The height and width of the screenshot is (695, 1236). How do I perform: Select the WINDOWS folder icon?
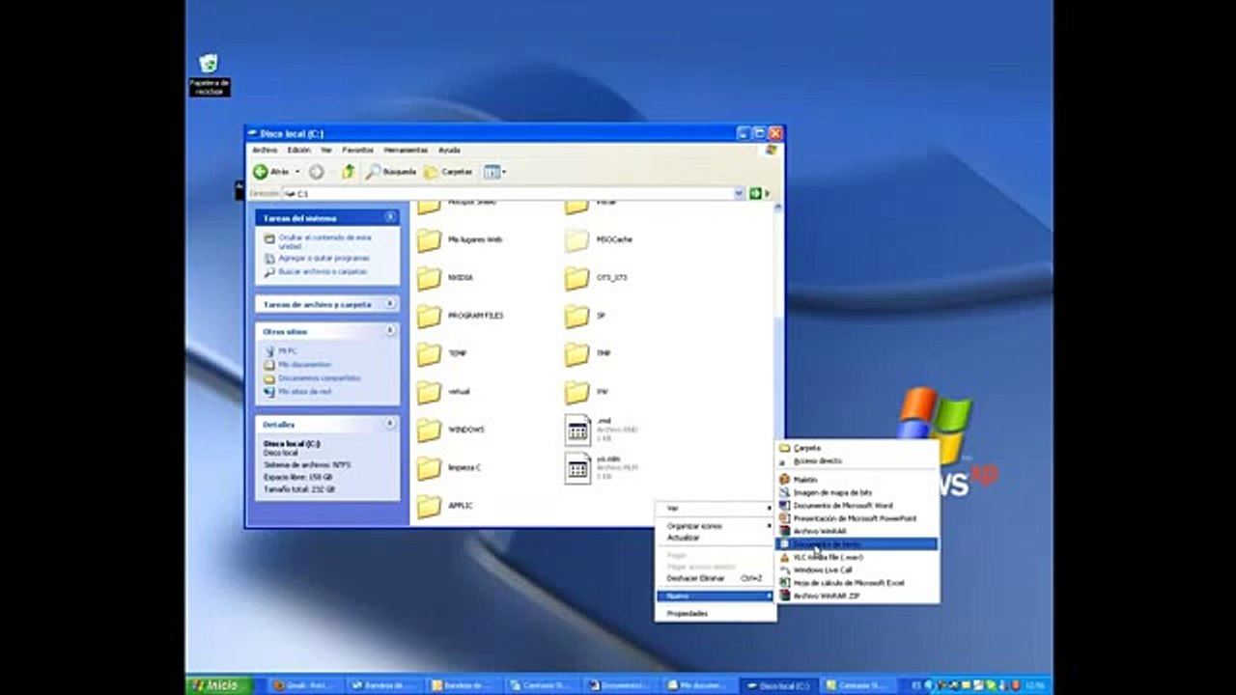coord(429,430)
